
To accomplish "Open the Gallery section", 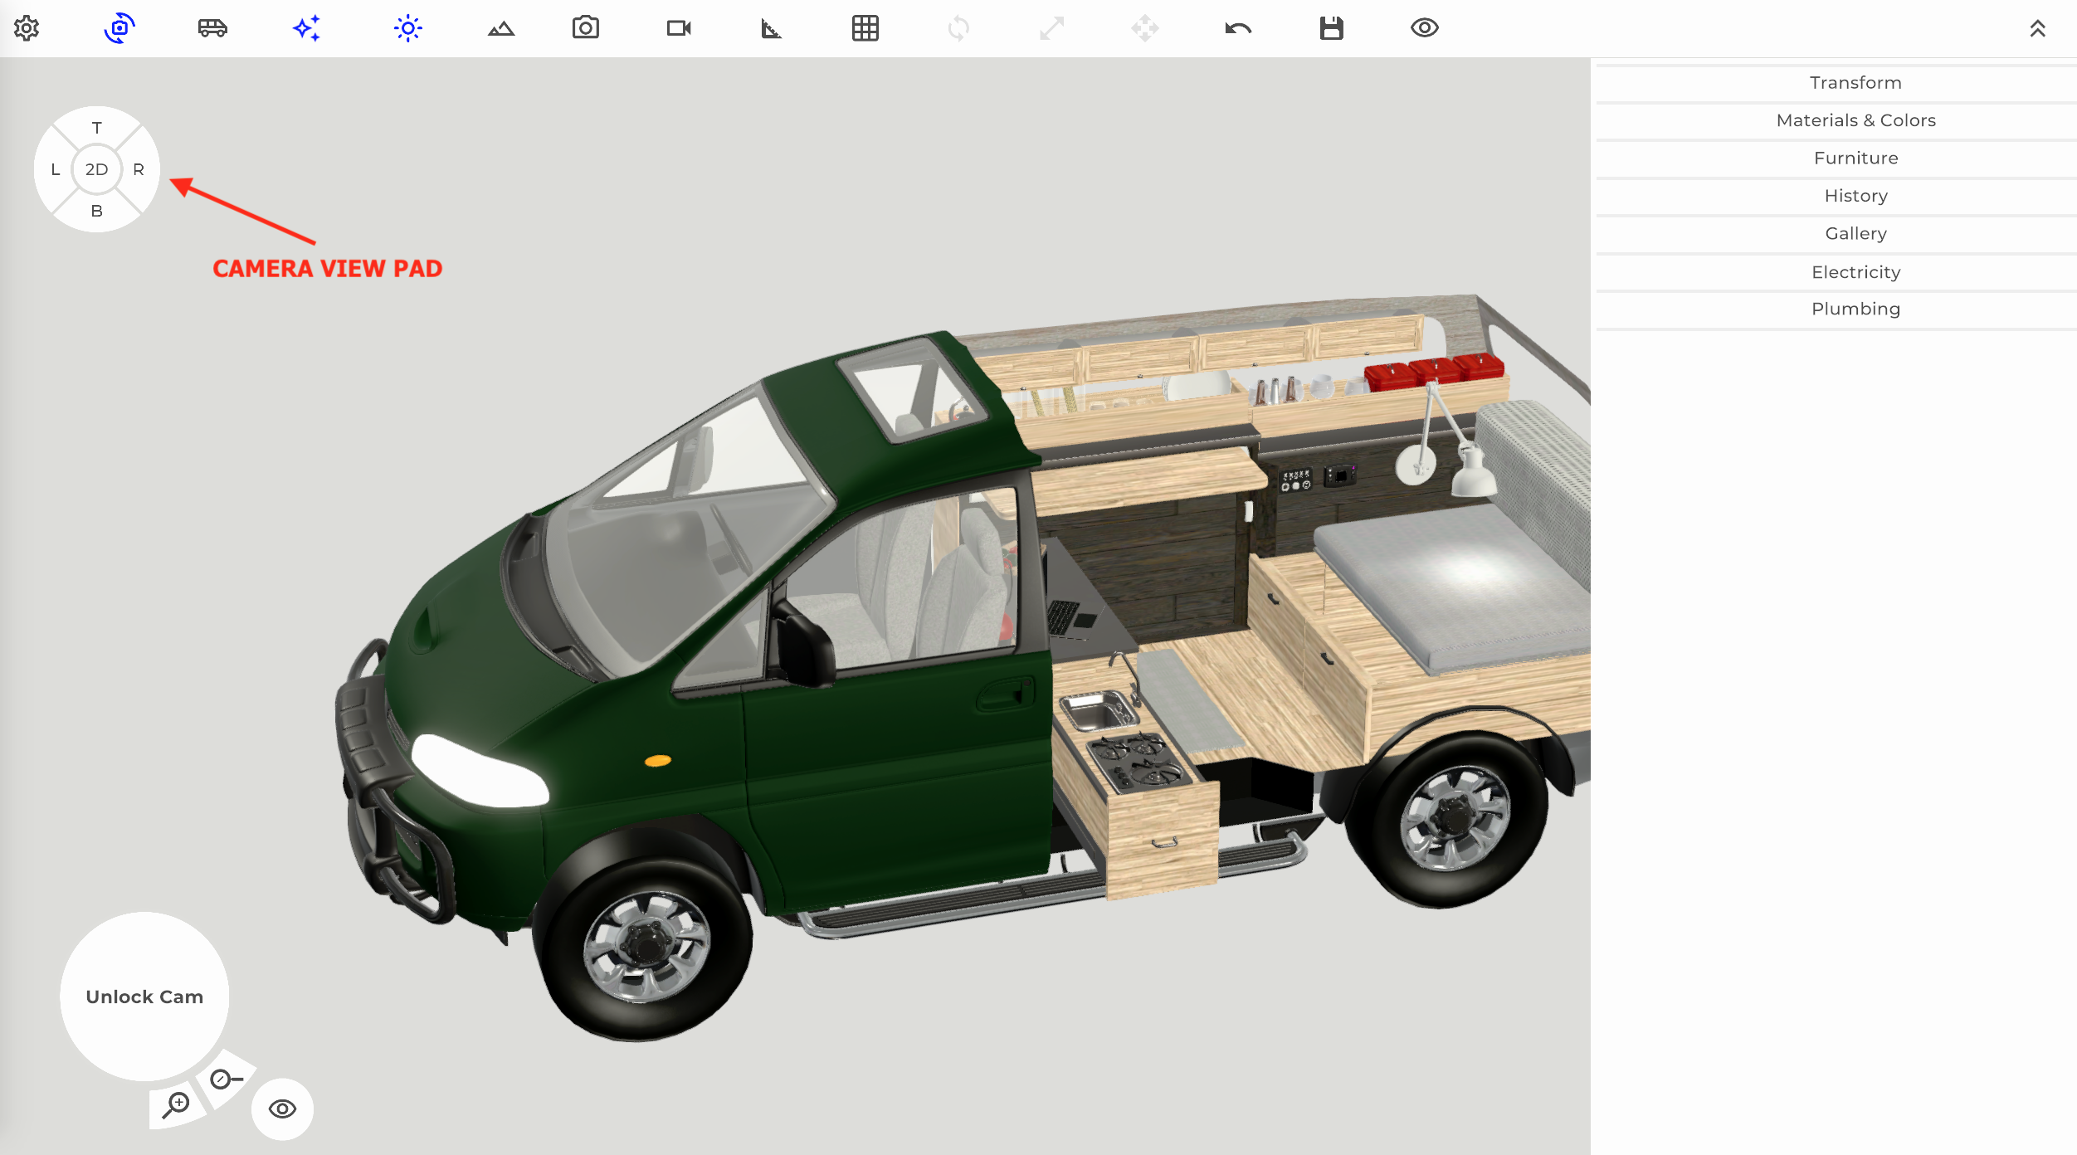I will coord(1855,233).
